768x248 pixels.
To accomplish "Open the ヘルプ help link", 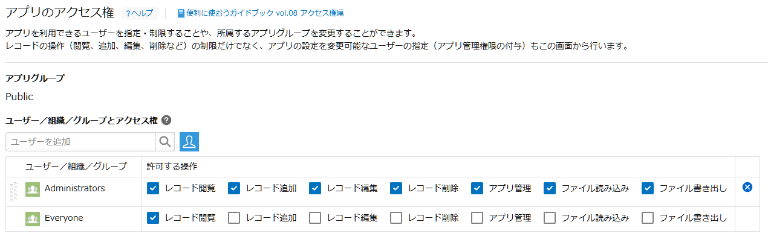I will (140, 13).
